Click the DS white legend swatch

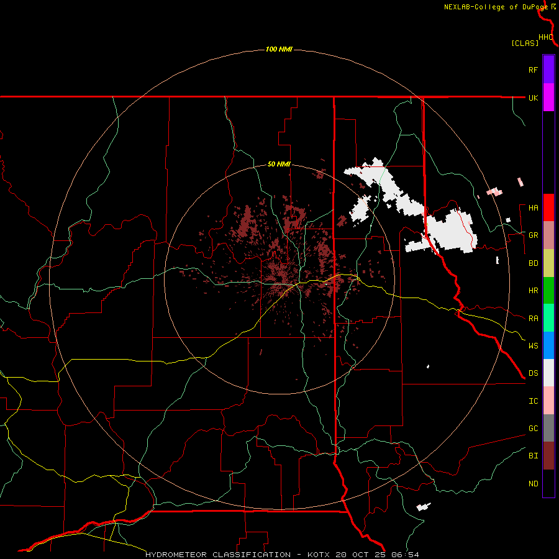(x=548, y=373)
